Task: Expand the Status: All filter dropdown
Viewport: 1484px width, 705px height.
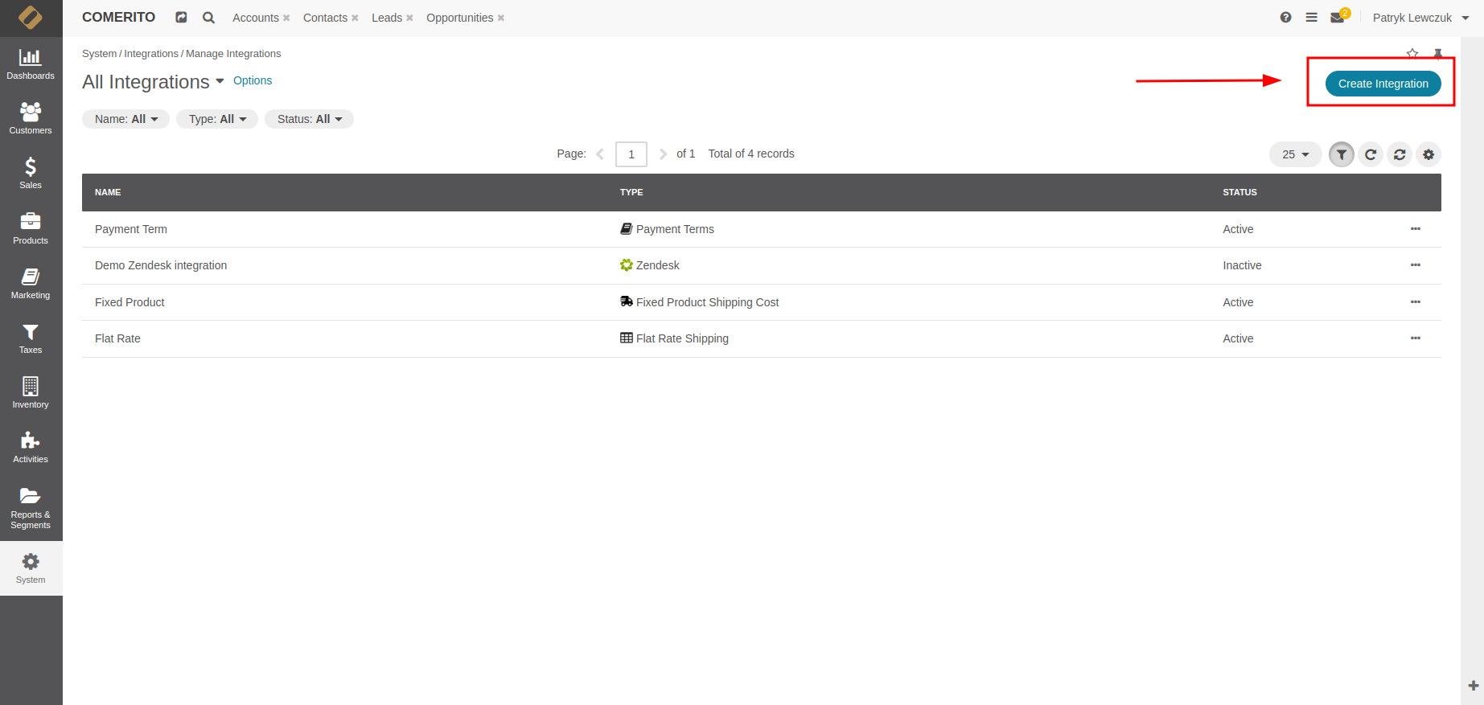Action: 309,119
